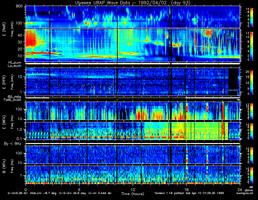
Task: Click the 0–12 dB color bar beside 10–40 kHz panel
Action: (252, 46)
